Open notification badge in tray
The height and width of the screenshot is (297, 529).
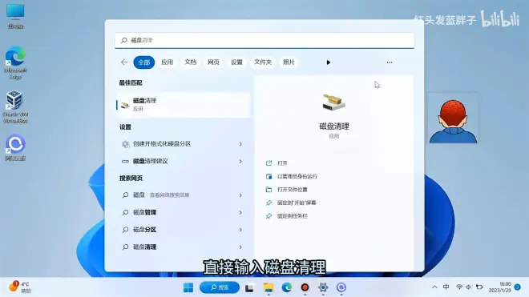518,287
